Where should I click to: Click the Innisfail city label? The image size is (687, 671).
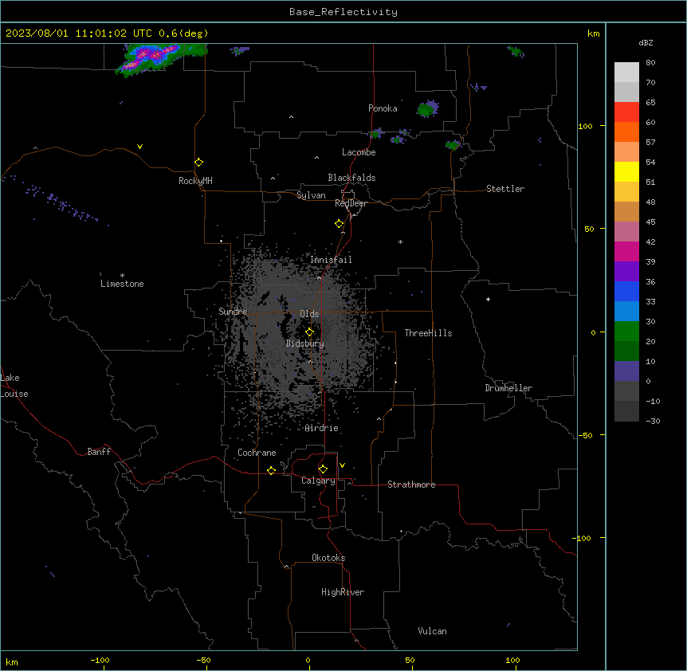click(x=331, y=260)
